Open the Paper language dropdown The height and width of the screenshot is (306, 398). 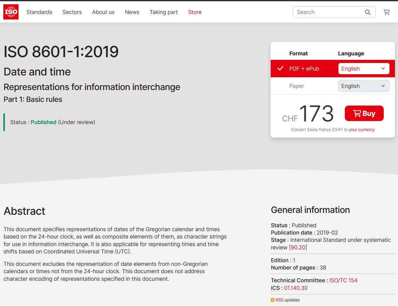(364, 86)
